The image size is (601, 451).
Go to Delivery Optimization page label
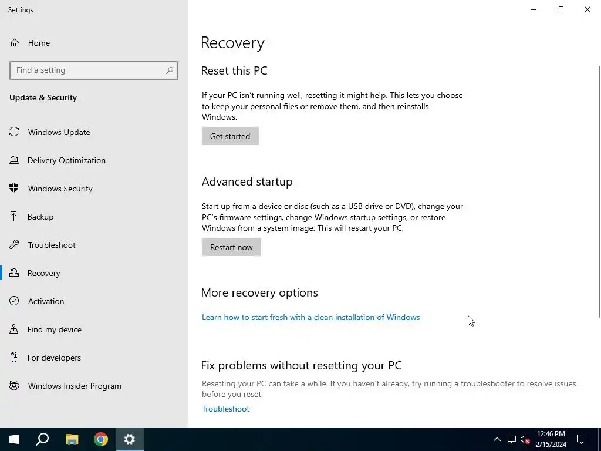click(x=66, y=160)
